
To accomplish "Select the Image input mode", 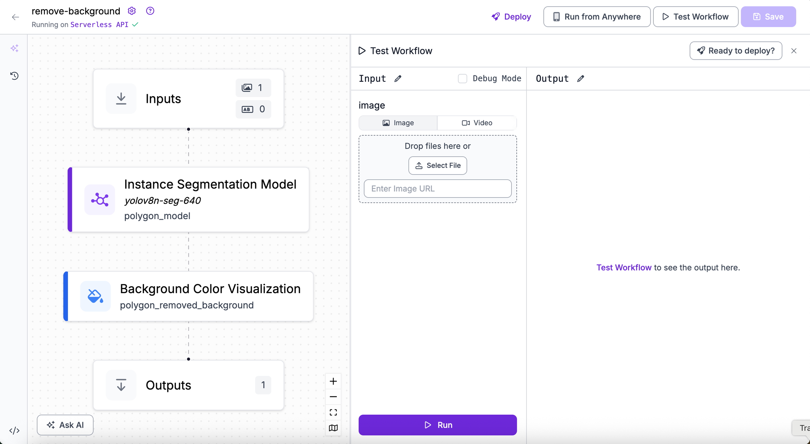I will (398, 123).
